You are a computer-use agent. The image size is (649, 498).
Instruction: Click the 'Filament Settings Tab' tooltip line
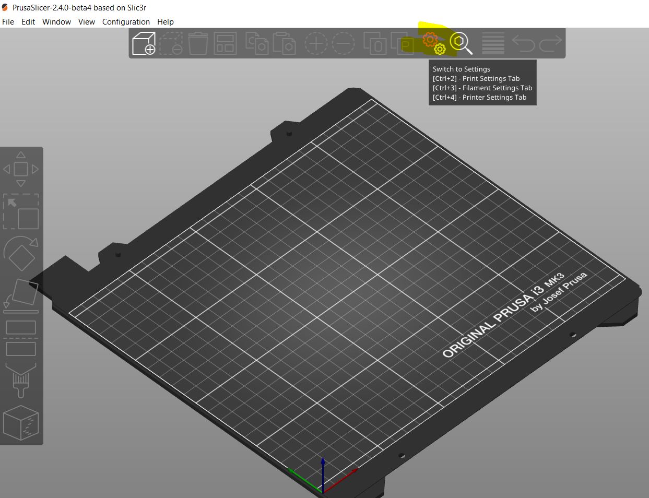click(482, 88)
